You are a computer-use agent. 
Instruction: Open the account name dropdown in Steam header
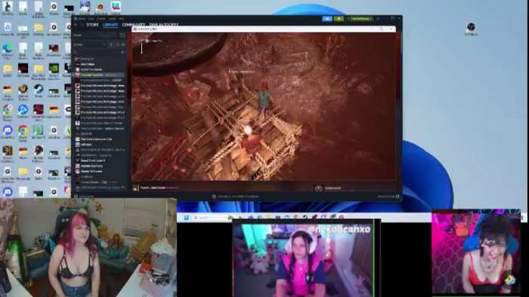360,19
